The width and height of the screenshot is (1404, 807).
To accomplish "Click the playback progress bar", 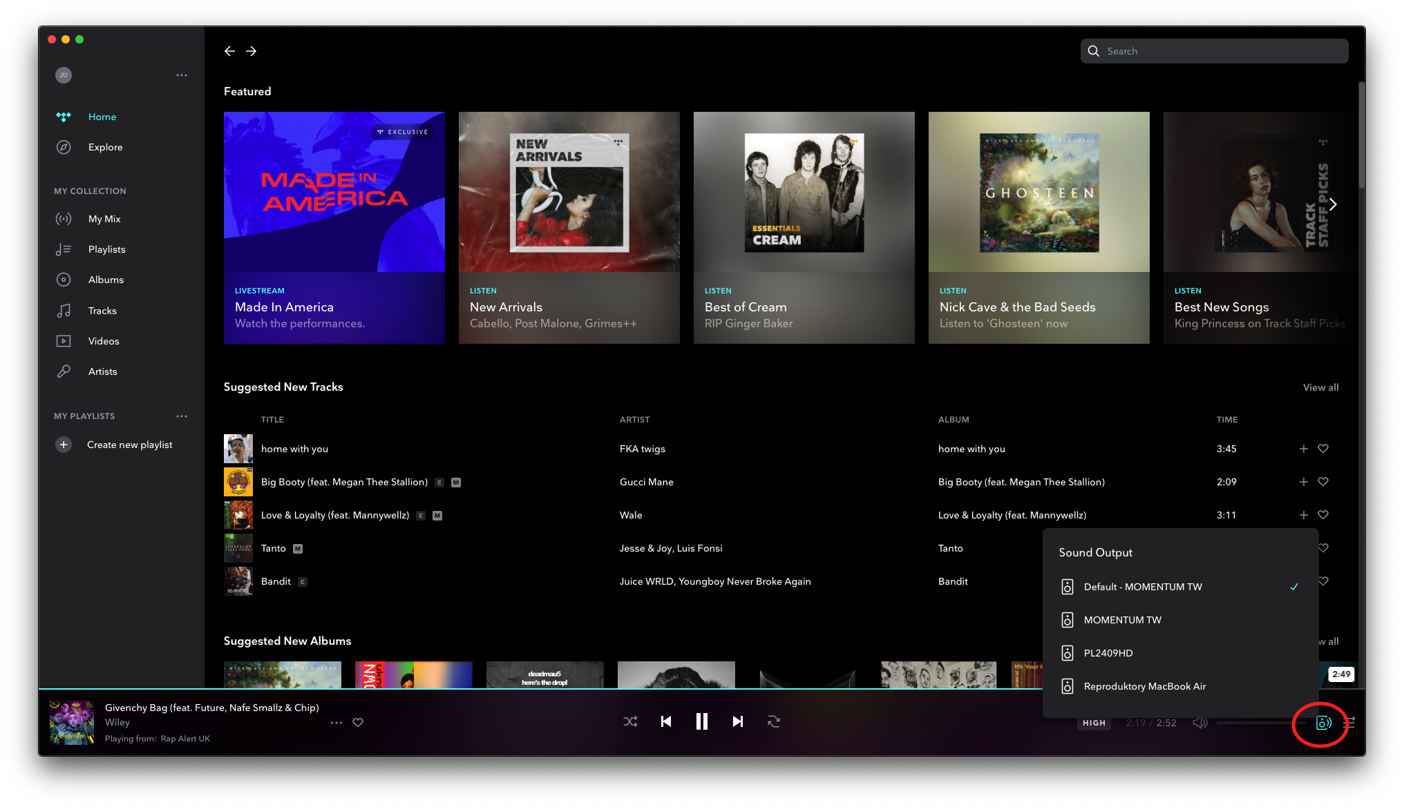I will pyautogui.click(x=702, y=689).
